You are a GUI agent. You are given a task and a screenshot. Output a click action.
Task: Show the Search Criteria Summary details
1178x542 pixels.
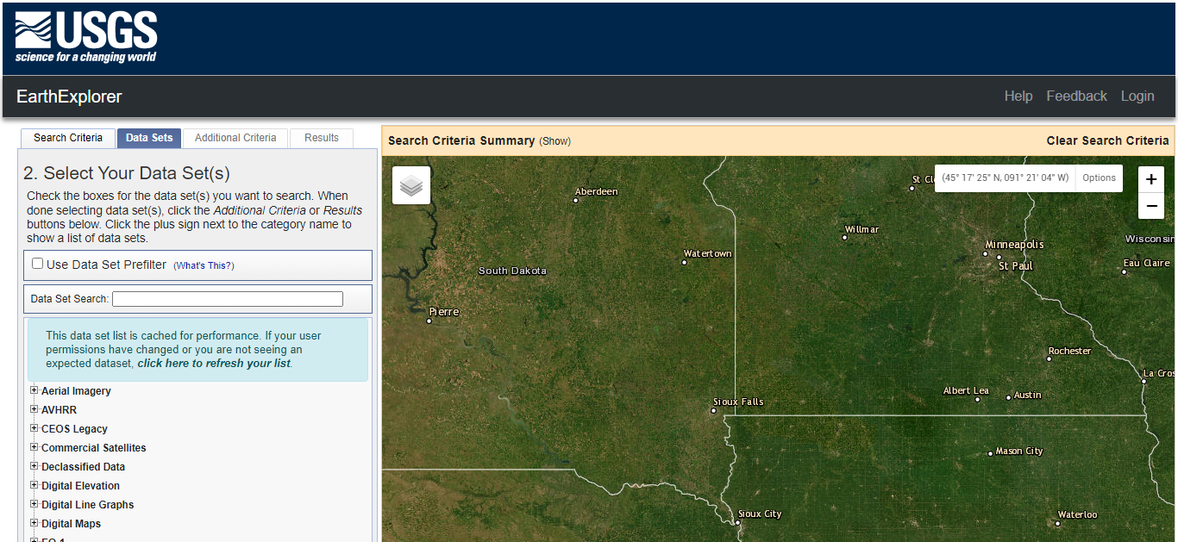tap(555, 141)
